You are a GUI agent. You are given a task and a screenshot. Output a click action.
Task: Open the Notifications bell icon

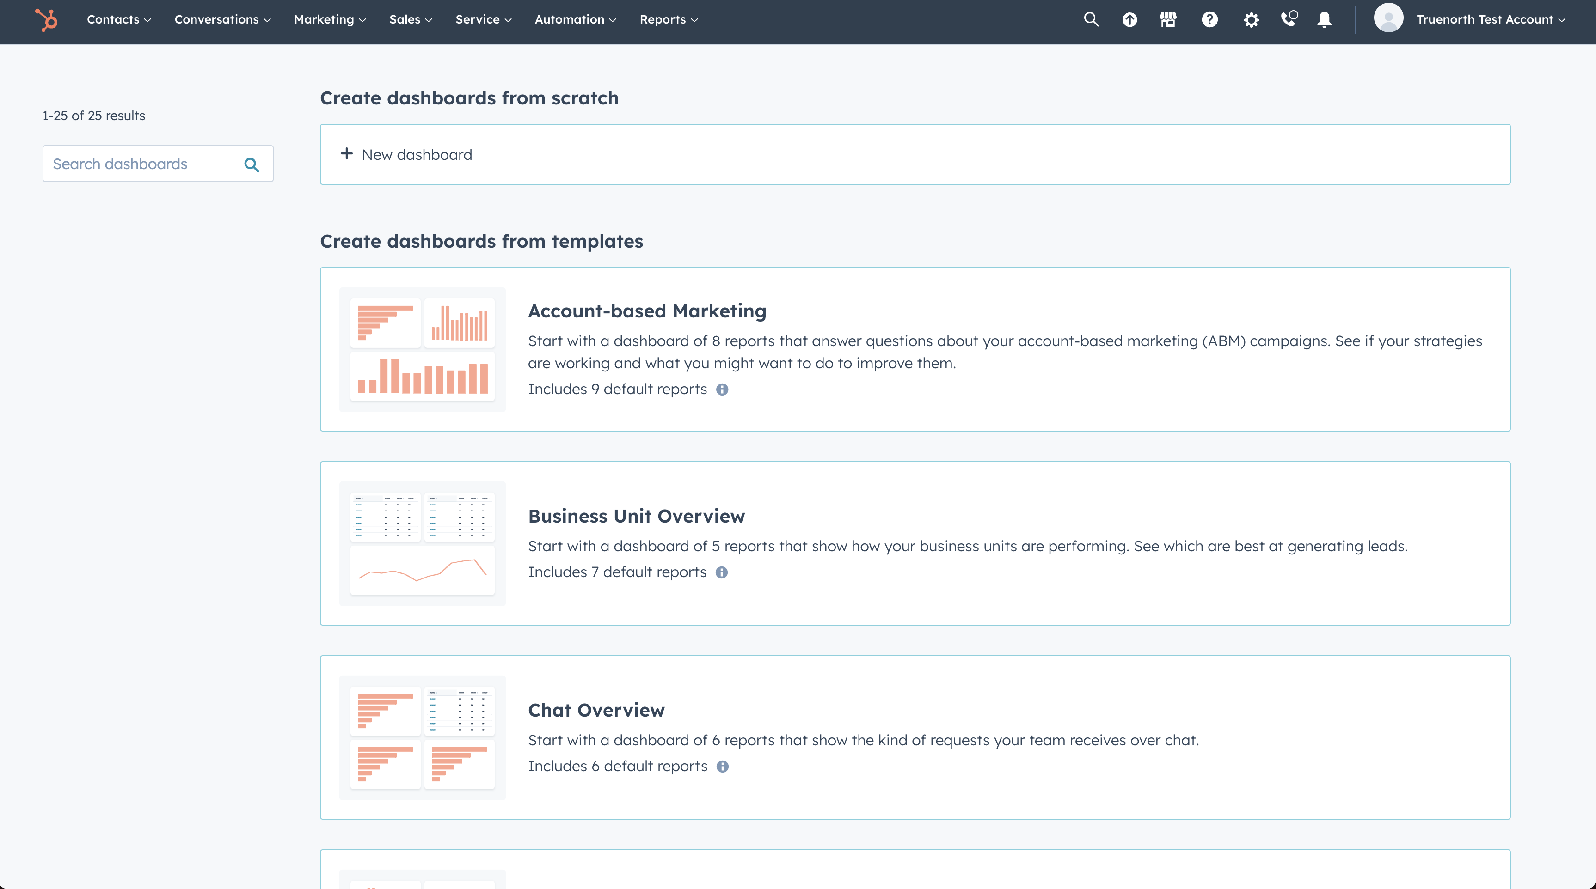1325,20
